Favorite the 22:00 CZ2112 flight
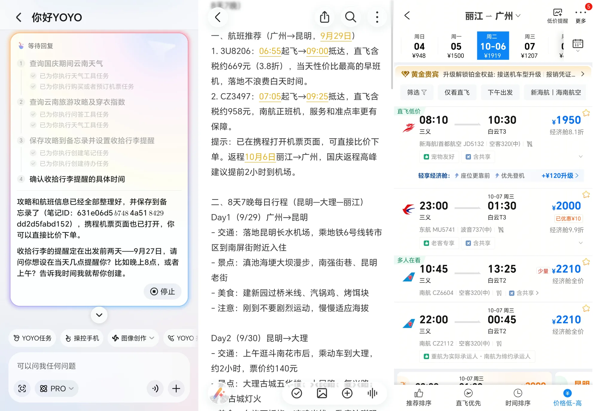The image size is (593, 411). [x=586, y=308]
